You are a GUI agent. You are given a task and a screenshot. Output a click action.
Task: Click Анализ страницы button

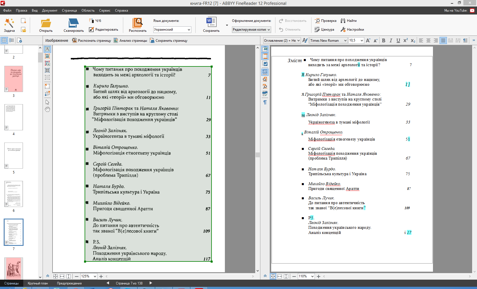click(130, 41)
